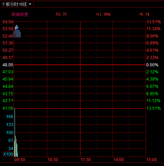The width and height of the screenshot is (164, 166).
Task: Open the 个股分时+K线 view dropdown
Action: (16, 4)
